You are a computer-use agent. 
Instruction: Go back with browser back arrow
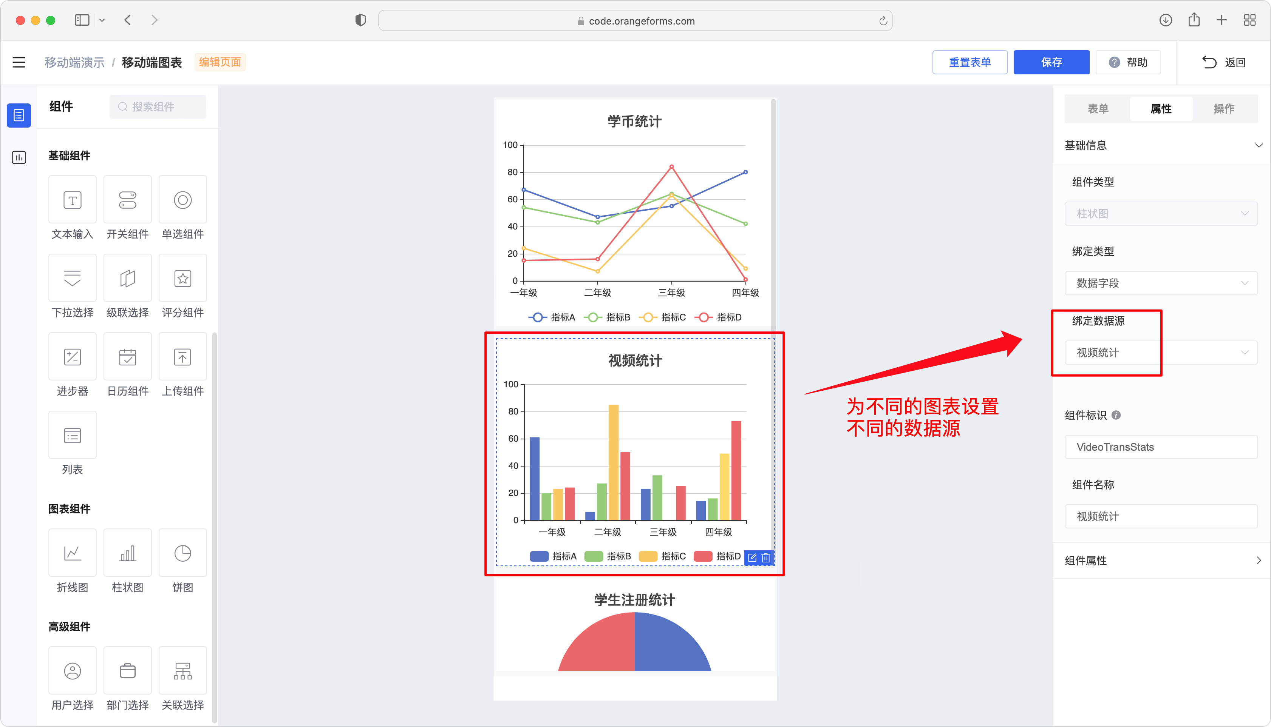(x=128, y=20)
